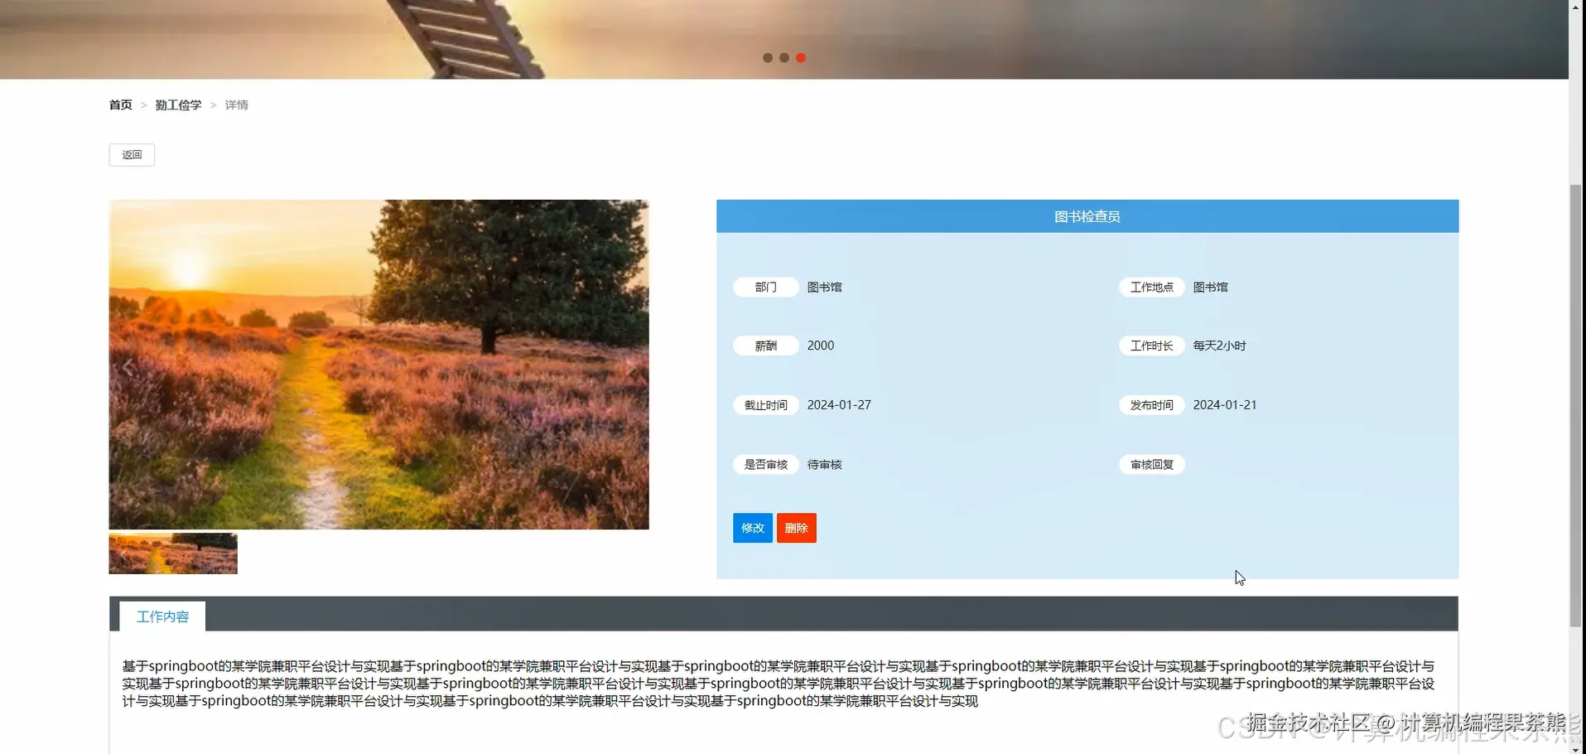
Task: Click the large sunset heather photo
Action: [379, 365]
